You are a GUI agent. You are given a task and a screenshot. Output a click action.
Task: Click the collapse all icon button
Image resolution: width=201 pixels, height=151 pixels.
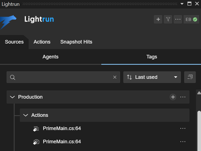coord(190,77)
